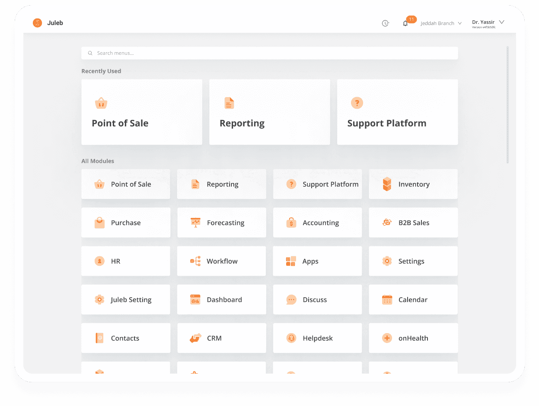Click the Calendar module icon

point(387,299)
